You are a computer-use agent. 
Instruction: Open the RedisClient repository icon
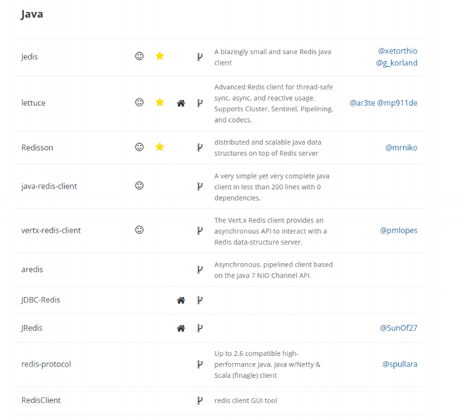(x=200, y=400)
